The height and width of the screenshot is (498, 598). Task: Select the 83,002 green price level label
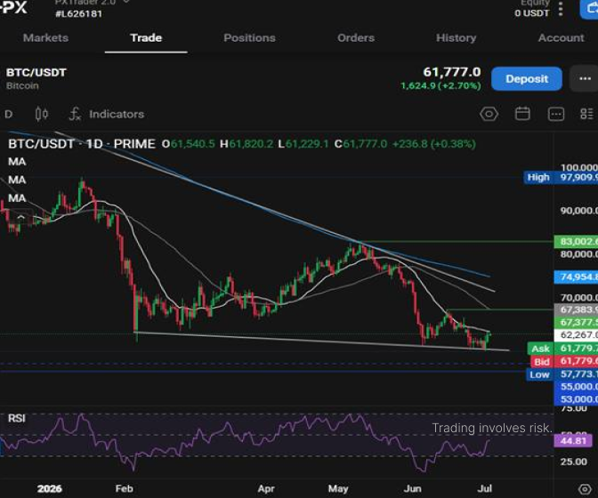(576, 242)
